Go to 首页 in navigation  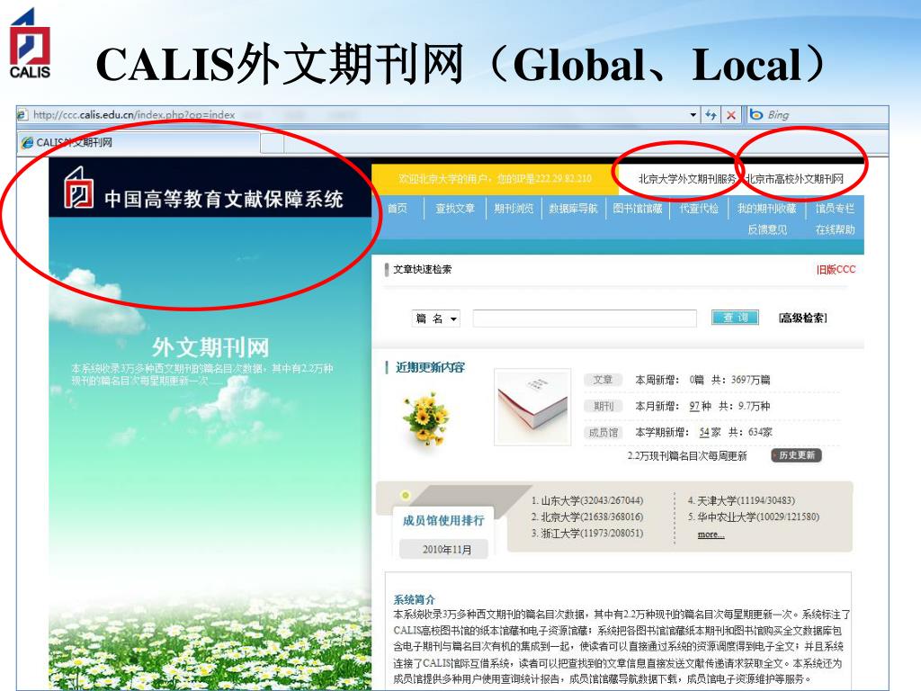(397, 208)
